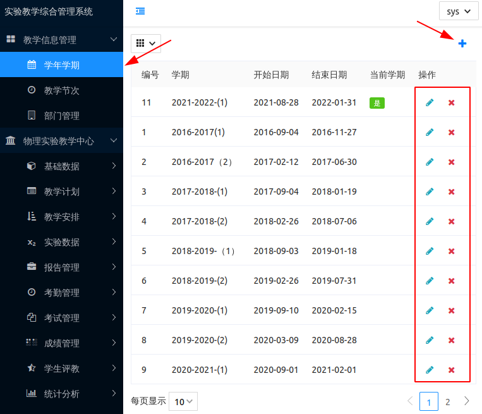
Task: Expand the 基础数据 submenu
Action: (x=61, y=166)
